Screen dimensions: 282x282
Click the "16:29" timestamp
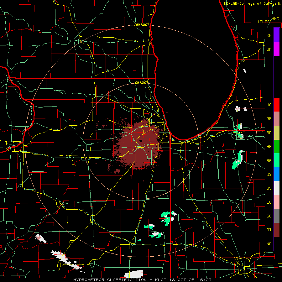(x=204, y=280)
